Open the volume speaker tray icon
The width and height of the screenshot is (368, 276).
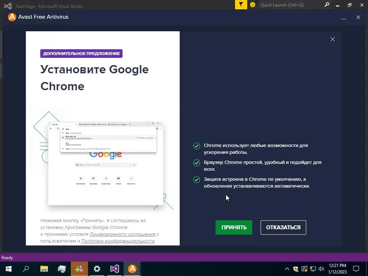[x=321, y=269]
